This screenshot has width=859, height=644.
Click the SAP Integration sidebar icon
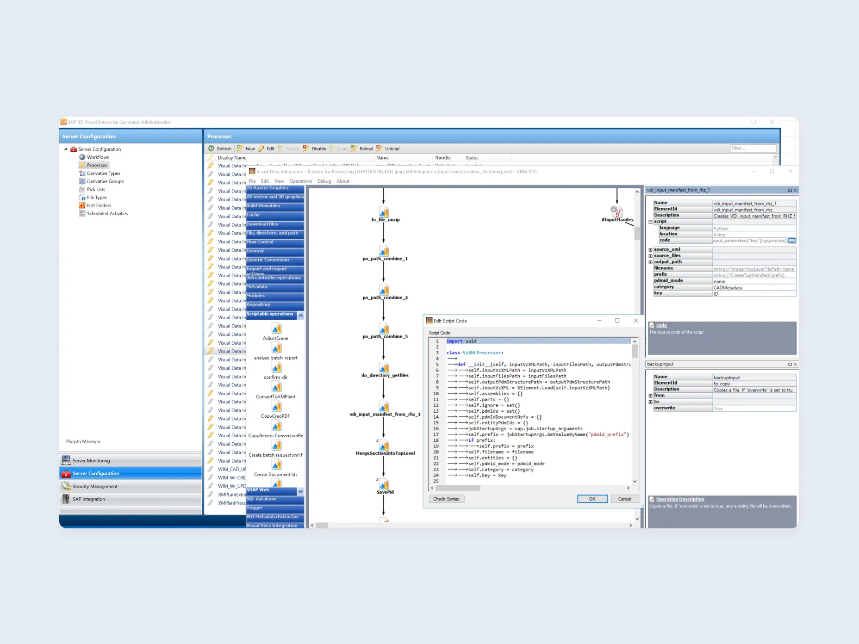(x=66, y=499)
